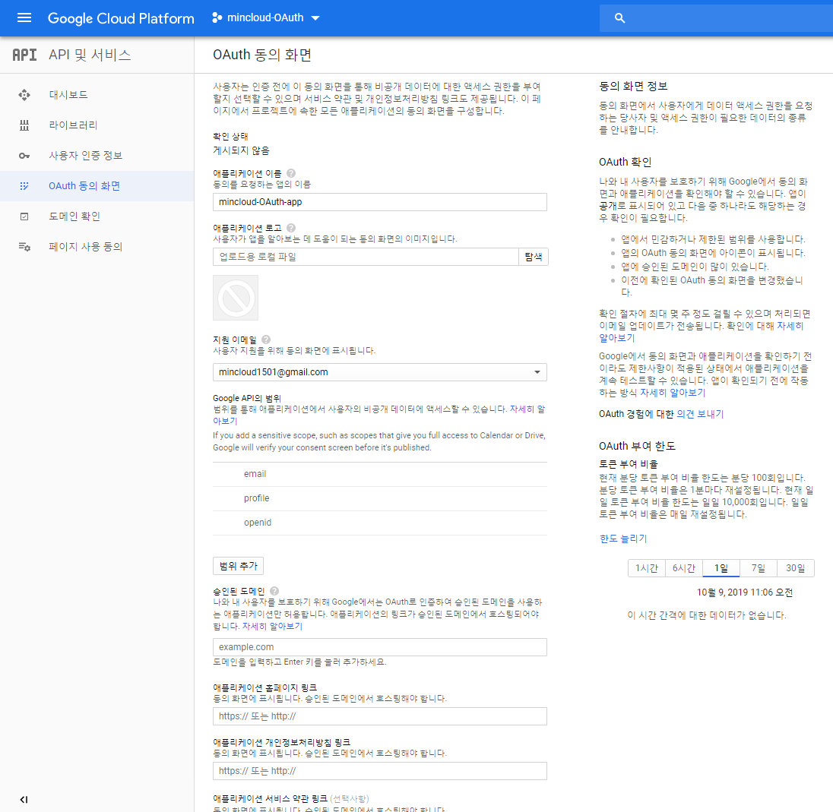
Task: Click the application name field mincloud-OAuth-app
Action: point(380,202)
